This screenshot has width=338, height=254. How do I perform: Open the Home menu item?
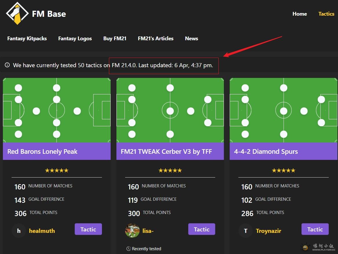[299, 14]
